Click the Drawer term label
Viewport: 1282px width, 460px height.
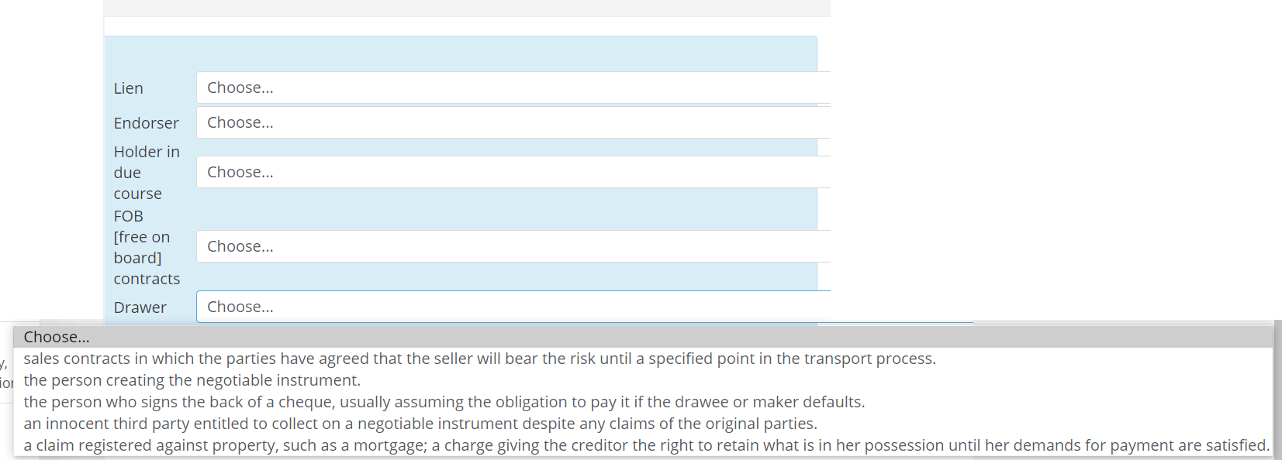pyautogui.click(x=140, y=307)
